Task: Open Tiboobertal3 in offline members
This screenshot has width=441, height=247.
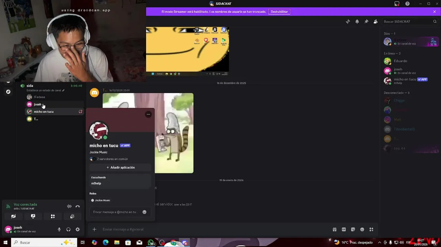Action: pos(410,129)
